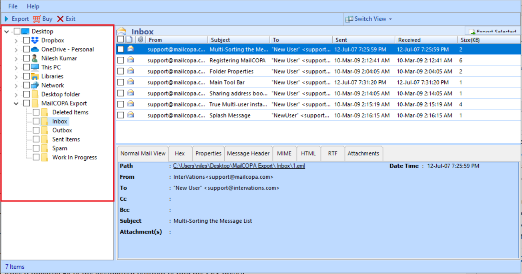The image size is (522, 274).
Task: Sort emails by the From column header
Action: (x=177, y=40)
